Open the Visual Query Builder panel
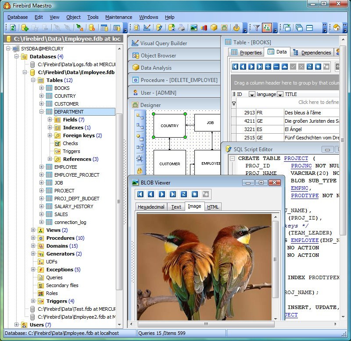This screenshot has height=341, width=351. [x=163, y=43]
